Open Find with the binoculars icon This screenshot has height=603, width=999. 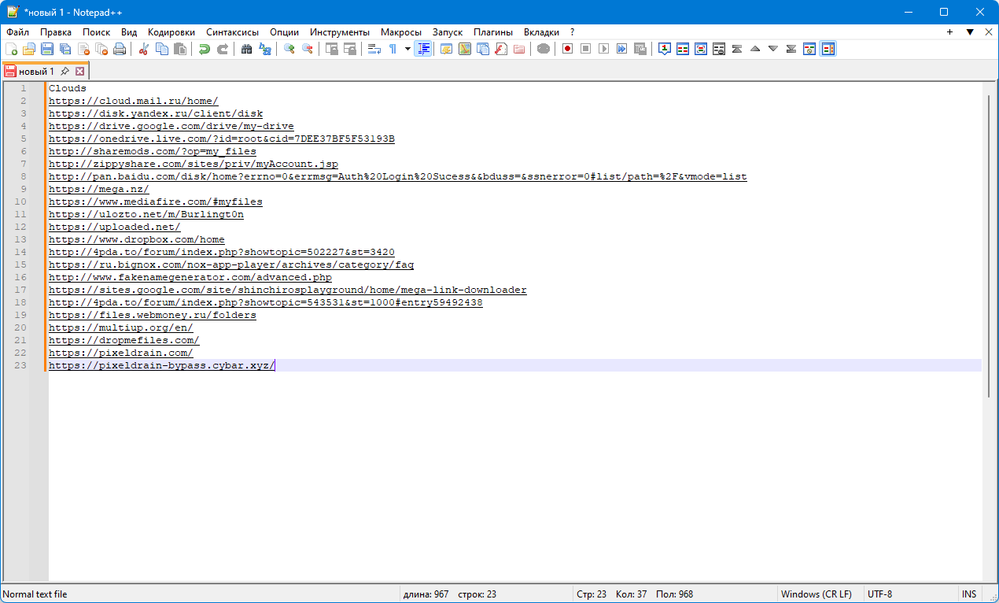246,49
